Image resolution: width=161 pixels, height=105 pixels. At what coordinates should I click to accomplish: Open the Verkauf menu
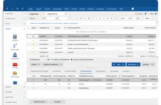74,9
